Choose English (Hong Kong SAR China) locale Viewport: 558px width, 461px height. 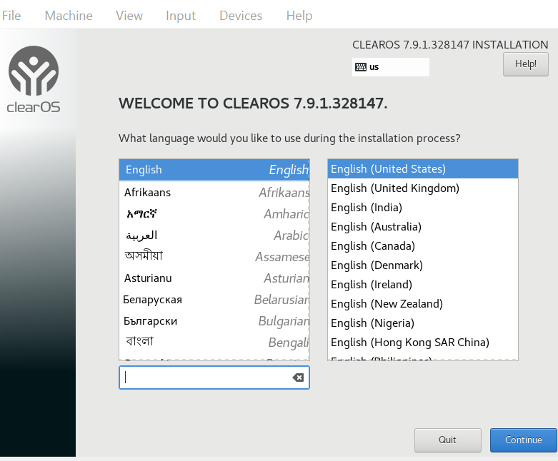click(x=423, y=343)
